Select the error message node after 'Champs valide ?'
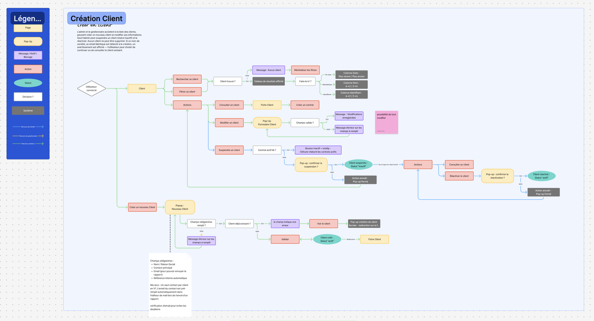The height and width of the screenshot is (321, 594). [349, 129]
